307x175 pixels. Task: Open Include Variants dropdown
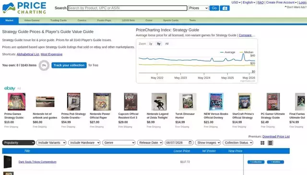pyautogui.click(x=51, y=142)
